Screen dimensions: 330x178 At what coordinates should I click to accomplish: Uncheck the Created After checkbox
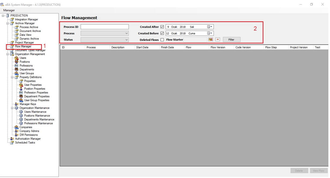click(162, 27)
